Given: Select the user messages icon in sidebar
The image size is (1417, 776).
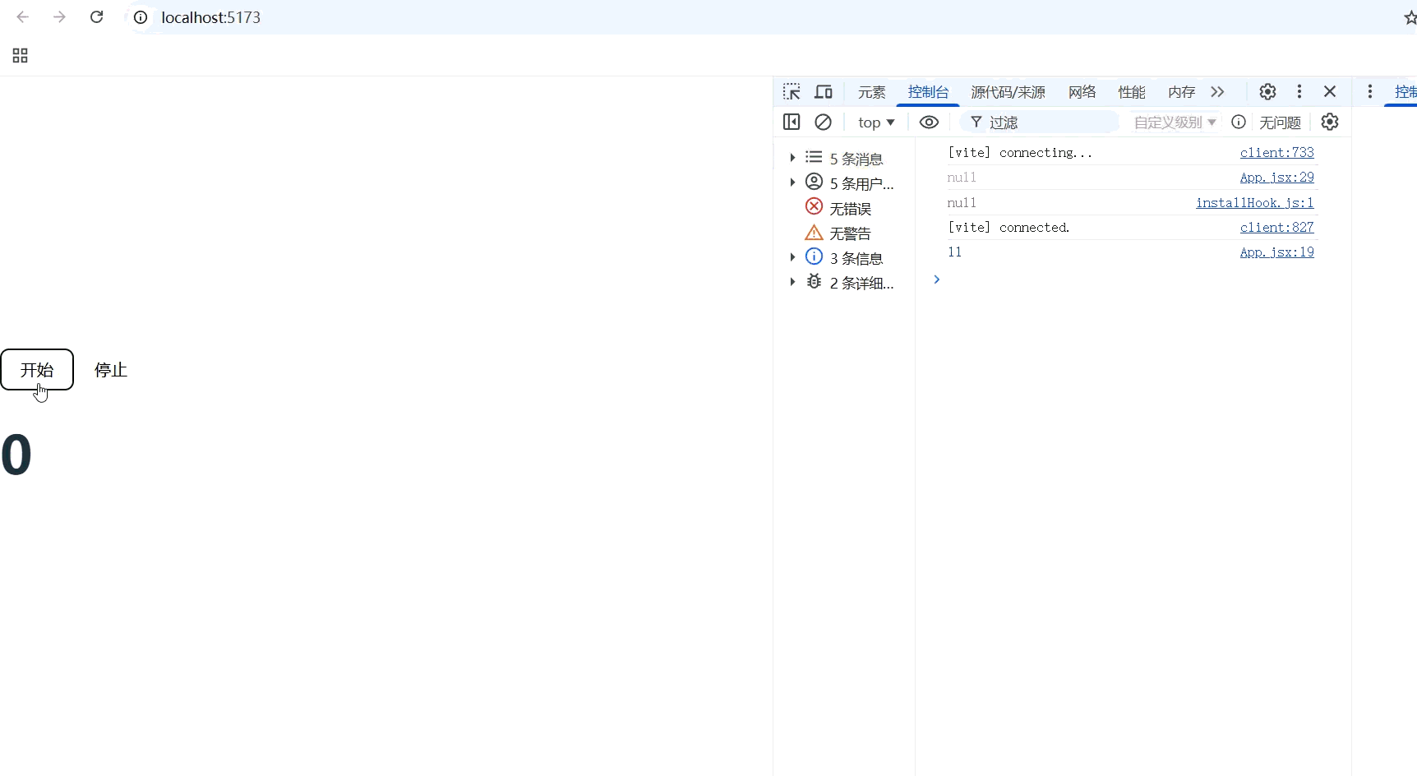Looking at the screenshot, I should point(814,182).
